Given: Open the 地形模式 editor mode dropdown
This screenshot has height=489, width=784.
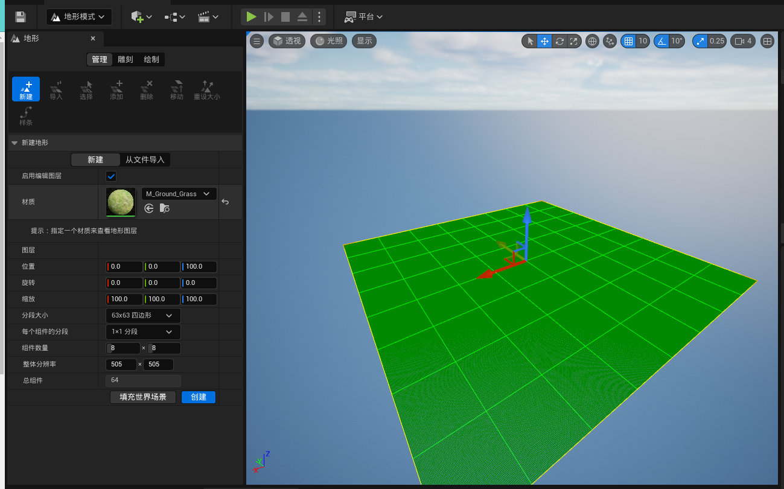Looking at the screenshot, I should [79, 17].
